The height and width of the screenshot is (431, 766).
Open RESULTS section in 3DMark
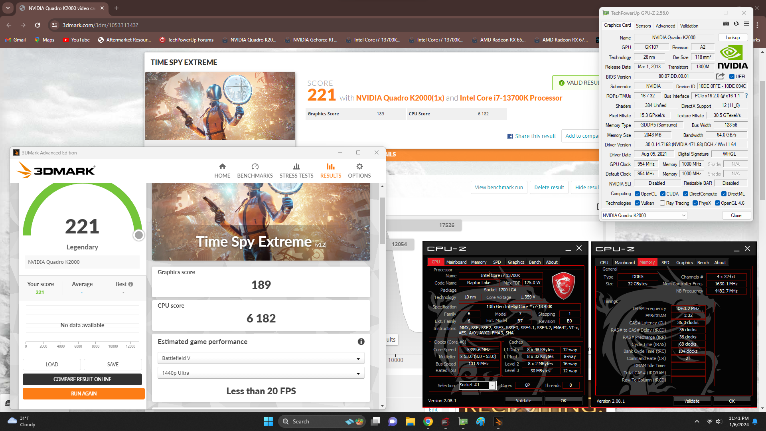[331, 171]
